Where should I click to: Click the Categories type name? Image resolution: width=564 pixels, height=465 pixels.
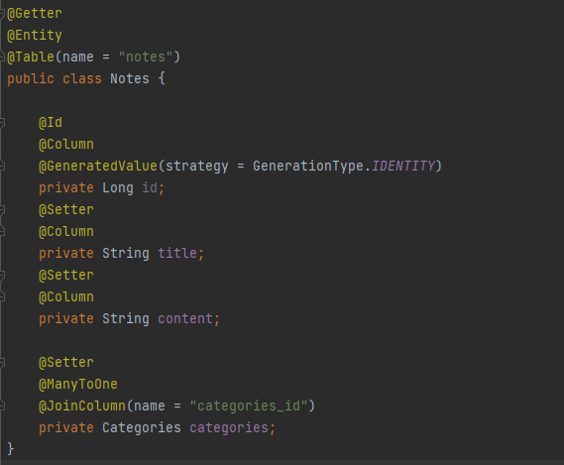click(142, 428)
